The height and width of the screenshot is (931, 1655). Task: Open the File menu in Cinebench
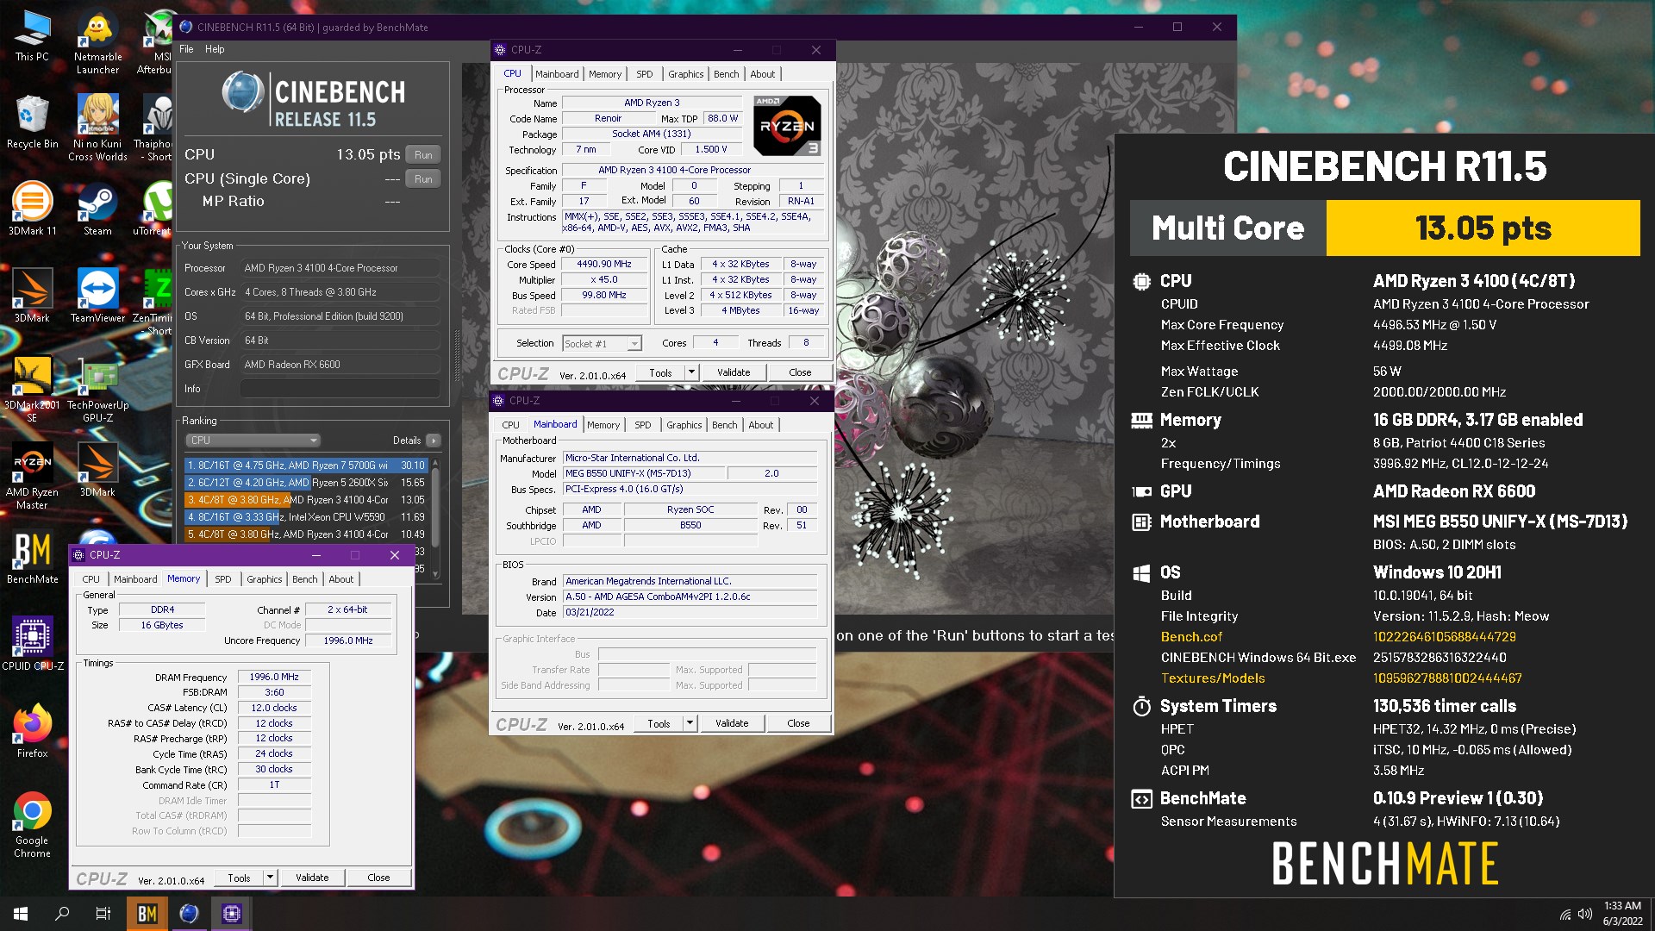point(186,49)
